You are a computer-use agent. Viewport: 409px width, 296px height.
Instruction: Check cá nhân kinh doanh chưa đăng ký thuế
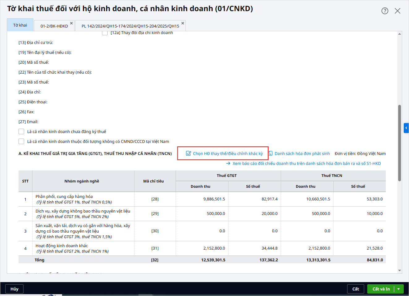pos(21,131)
